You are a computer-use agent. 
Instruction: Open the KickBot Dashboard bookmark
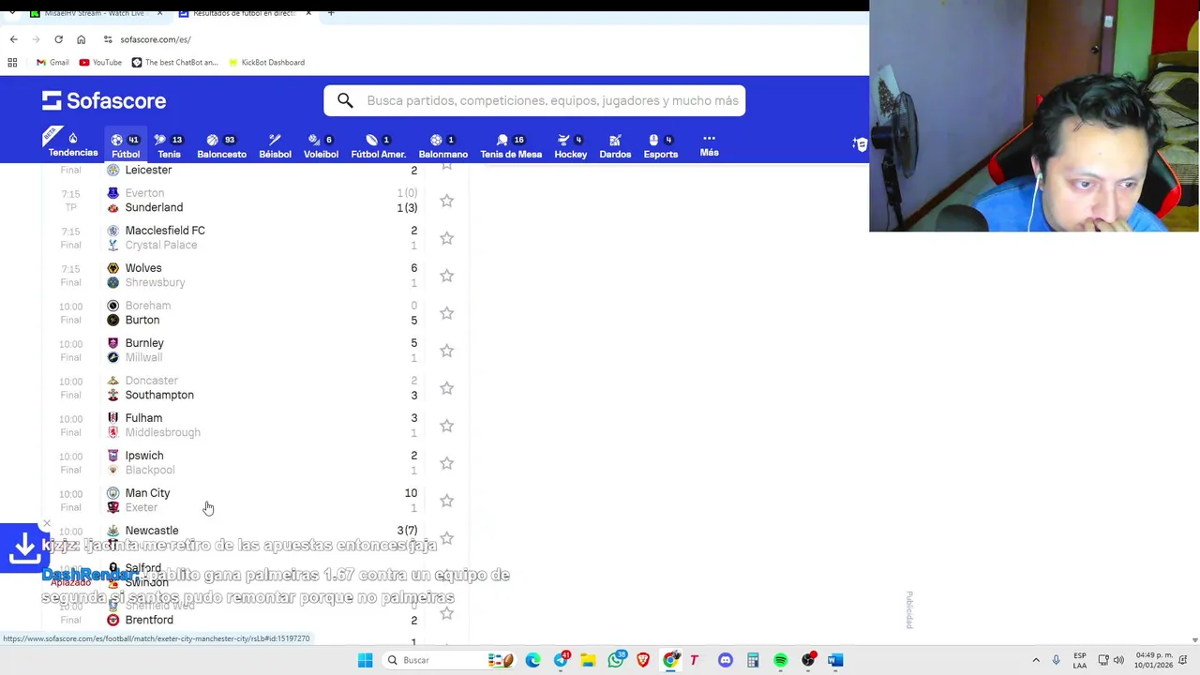[266, 63]
